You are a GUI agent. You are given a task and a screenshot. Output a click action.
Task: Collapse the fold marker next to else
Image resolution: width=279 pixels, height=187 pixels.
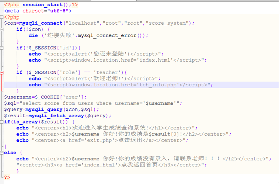(1, 153)
